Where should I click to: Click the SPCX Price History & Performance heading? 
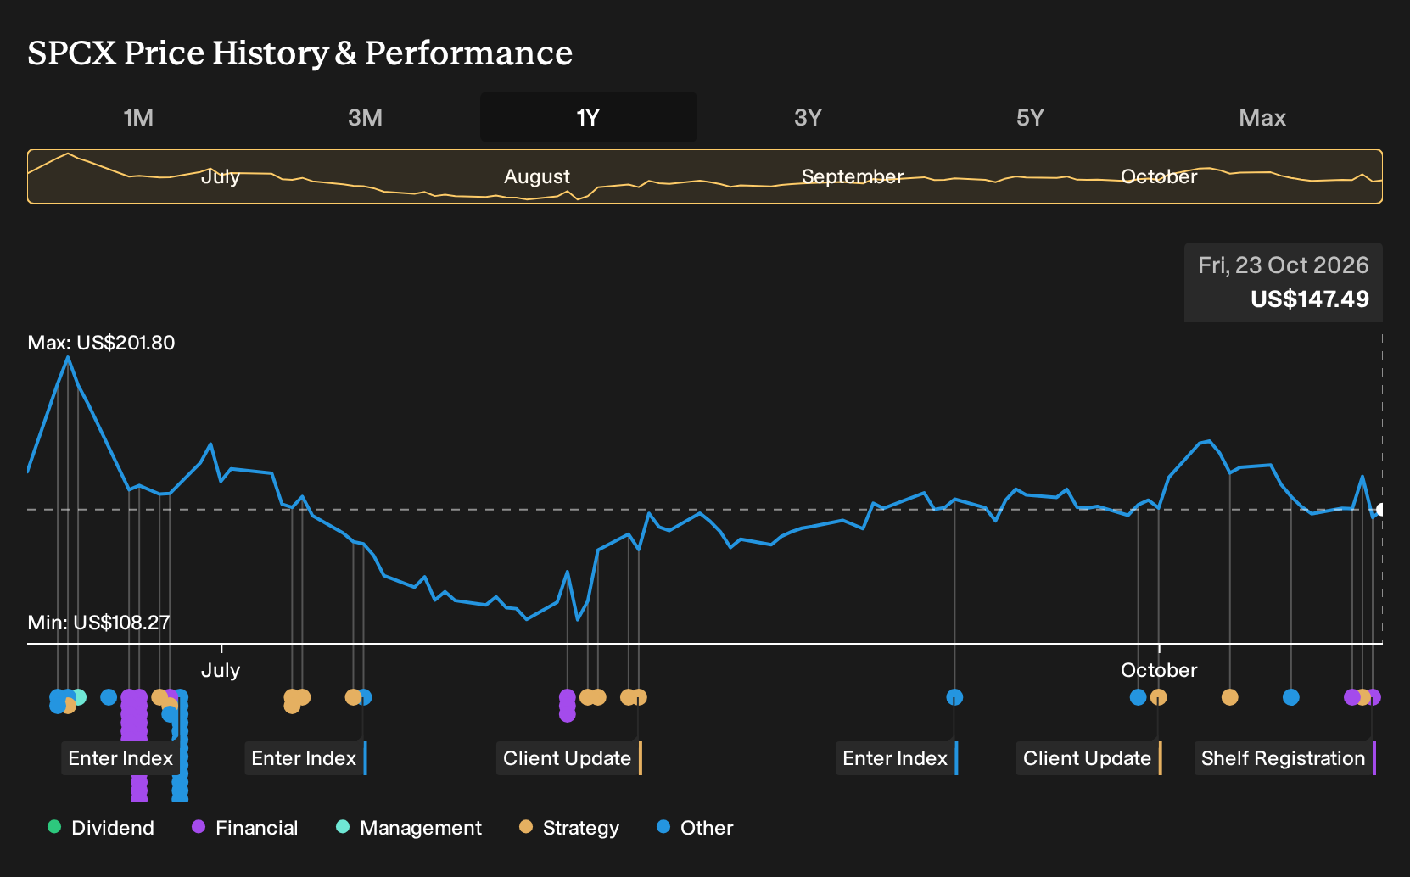click(x=299, y=53)
